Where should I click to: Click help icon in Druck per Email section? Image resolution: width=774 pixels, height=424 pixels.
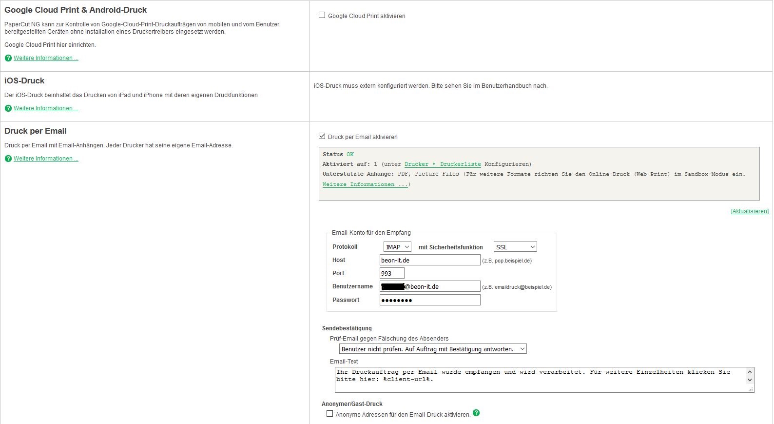click(x=8, y=159)
